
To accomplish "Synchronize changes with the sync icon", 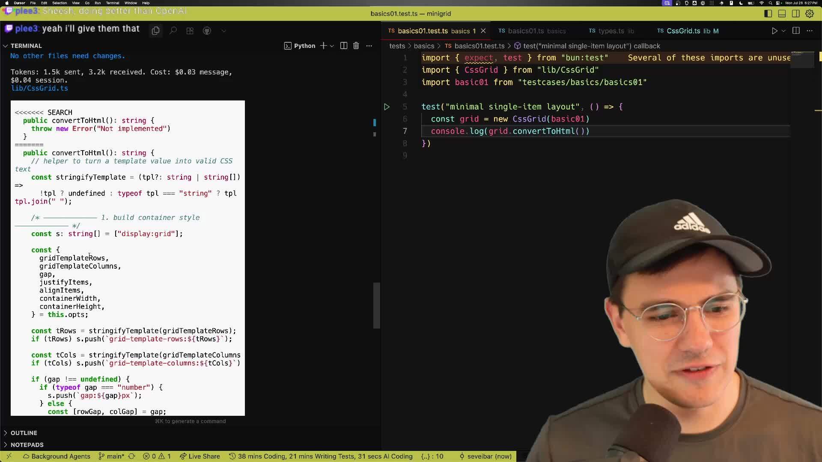I will point(131,456).
